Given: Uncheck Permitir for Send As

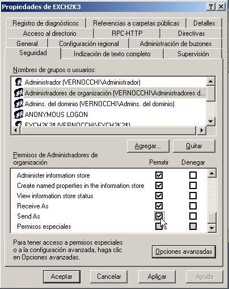Looking at the screenshot, I should (159, 216).
